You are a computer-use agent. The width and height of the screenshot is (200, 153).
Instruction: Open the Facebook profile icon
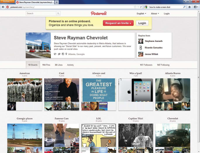pos(63,54)
